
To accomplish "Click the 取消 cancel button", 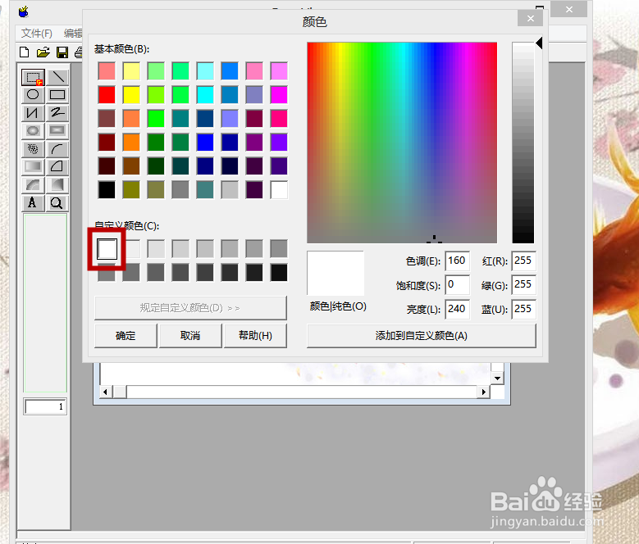I will coord(190,336).
